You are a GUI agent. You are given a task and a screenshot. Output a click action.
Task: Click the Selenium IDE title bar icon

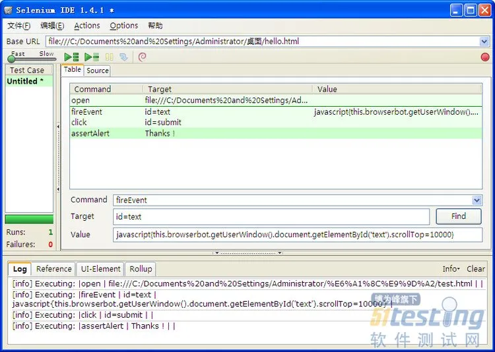[8, 11]
